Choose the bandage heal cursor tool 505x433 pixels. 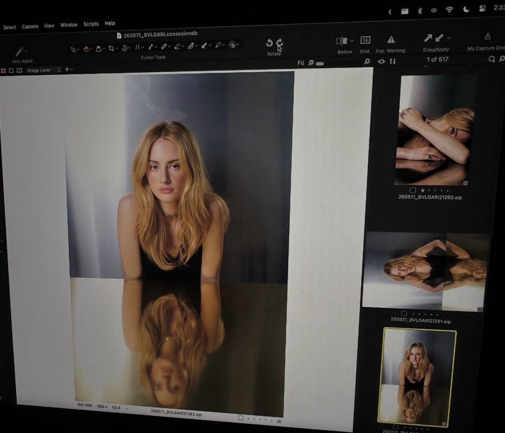(x=164, y=47)
